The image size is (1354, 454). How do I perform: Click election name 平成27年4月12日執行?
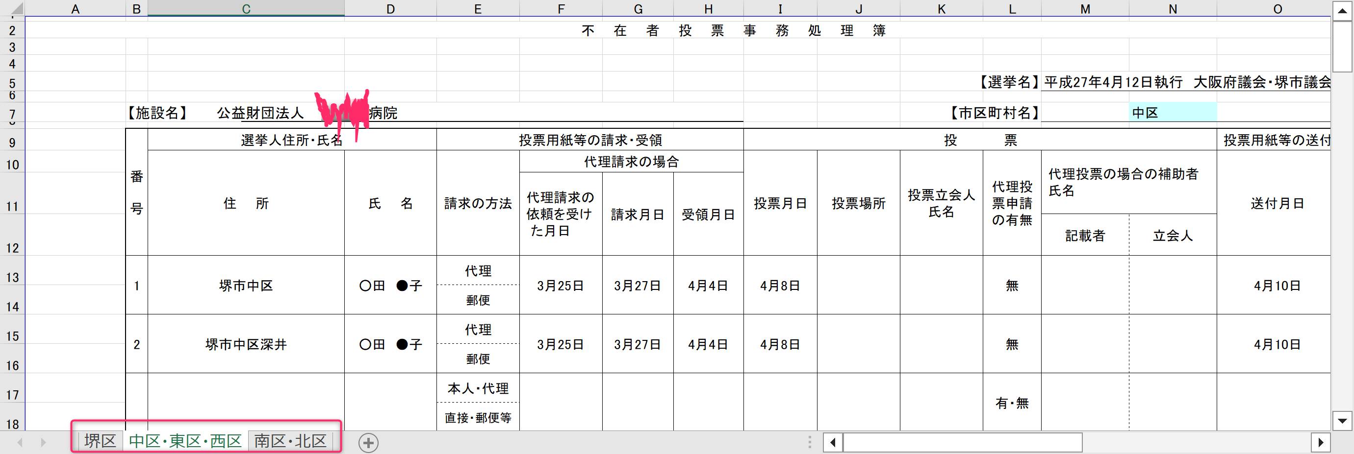click(1113, 82)
